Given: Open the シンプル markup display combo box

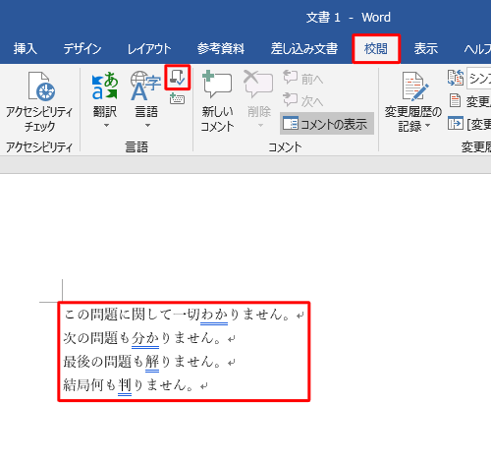Looking at the screenshot, I should [479, 78].
